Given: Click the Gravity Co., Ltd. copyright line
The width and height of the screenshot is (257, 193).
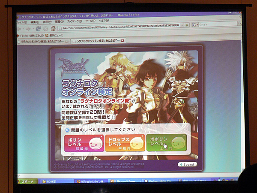Looking at the screenshot, I should tap(99, 164).
